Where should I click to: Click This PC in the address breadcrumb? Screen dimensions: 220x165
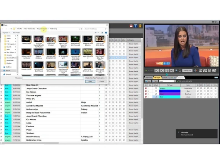(19, 29)
